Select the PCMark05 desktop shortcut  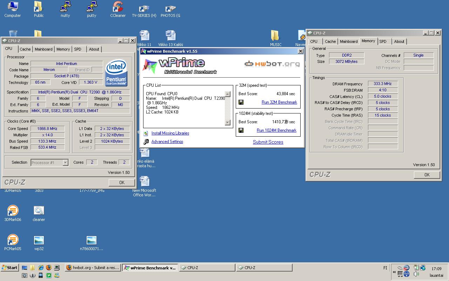[x=13, y=242]
